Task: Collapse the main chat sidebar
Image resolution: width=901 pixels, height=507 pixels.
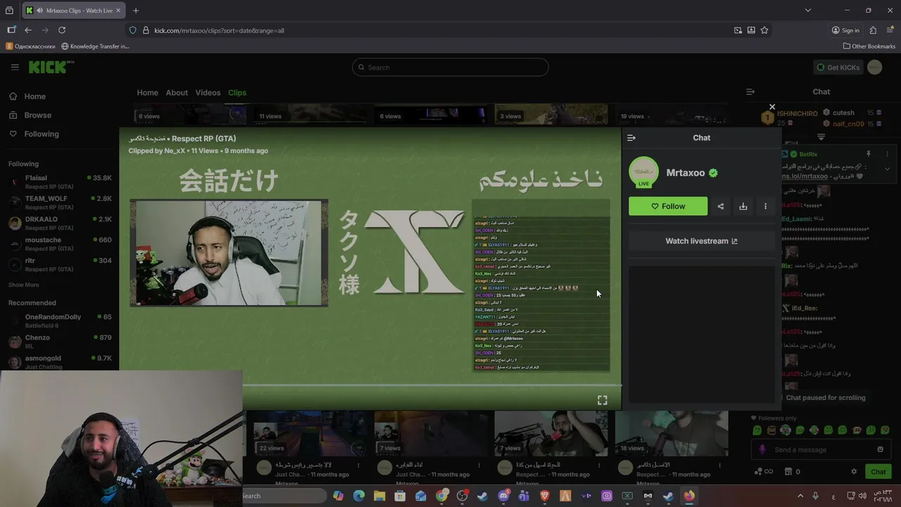Action: tap(750, 92)
